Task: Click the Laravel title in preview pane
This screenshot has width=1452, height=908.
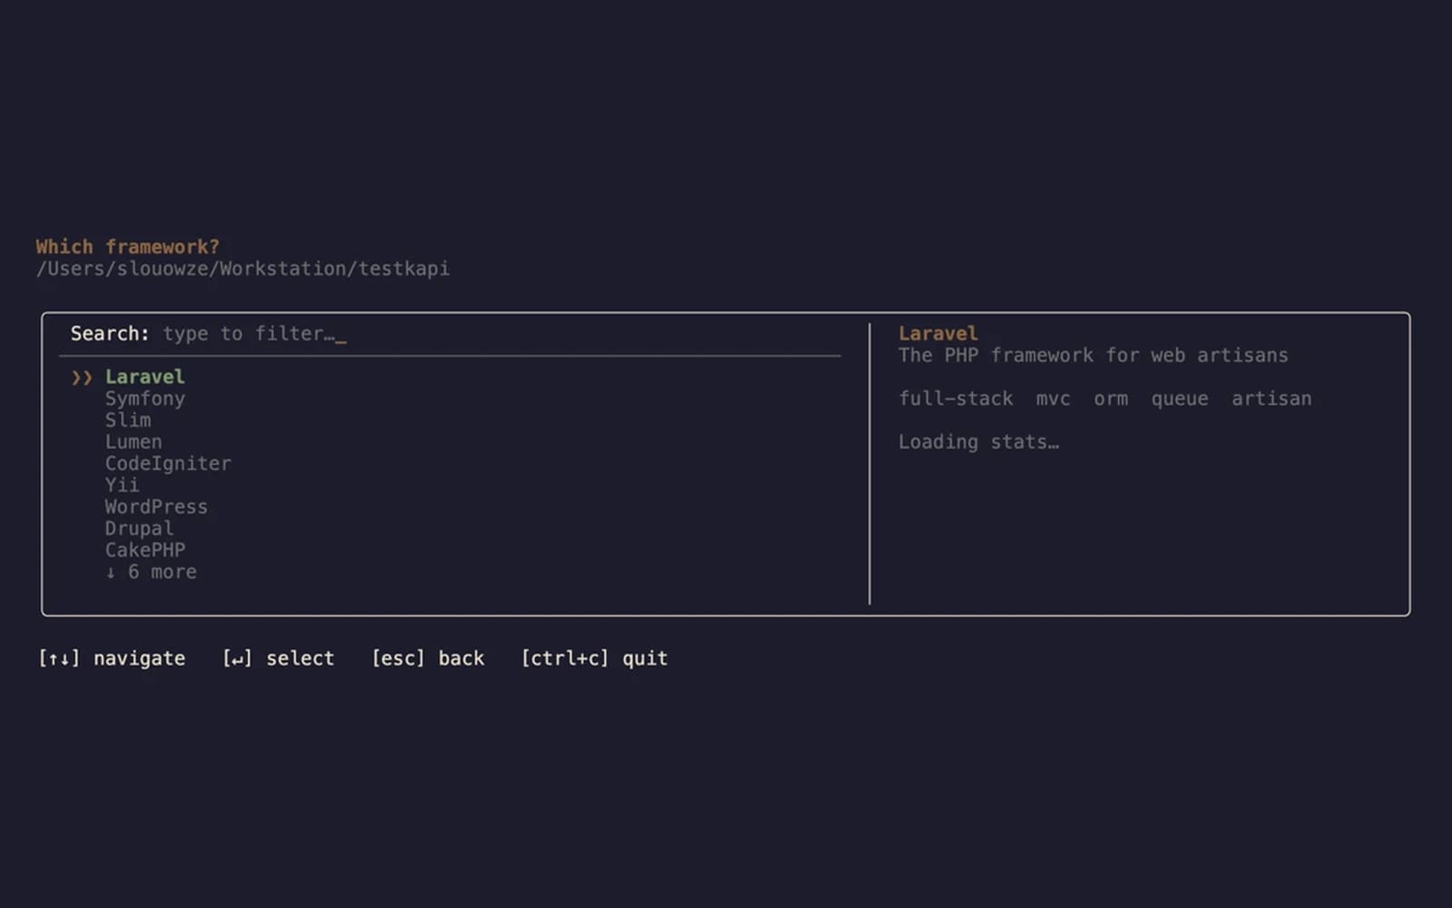Action: 938,333
